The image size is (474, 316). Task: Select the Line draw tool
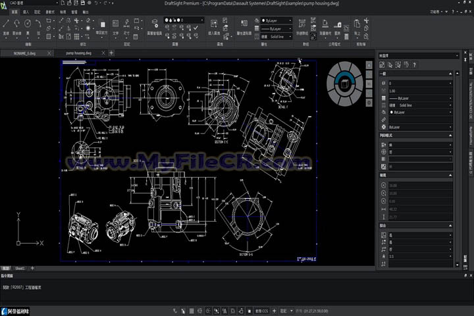6,24
